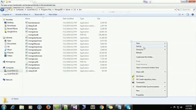Toggle the preview pane icon

coord(187,14)
